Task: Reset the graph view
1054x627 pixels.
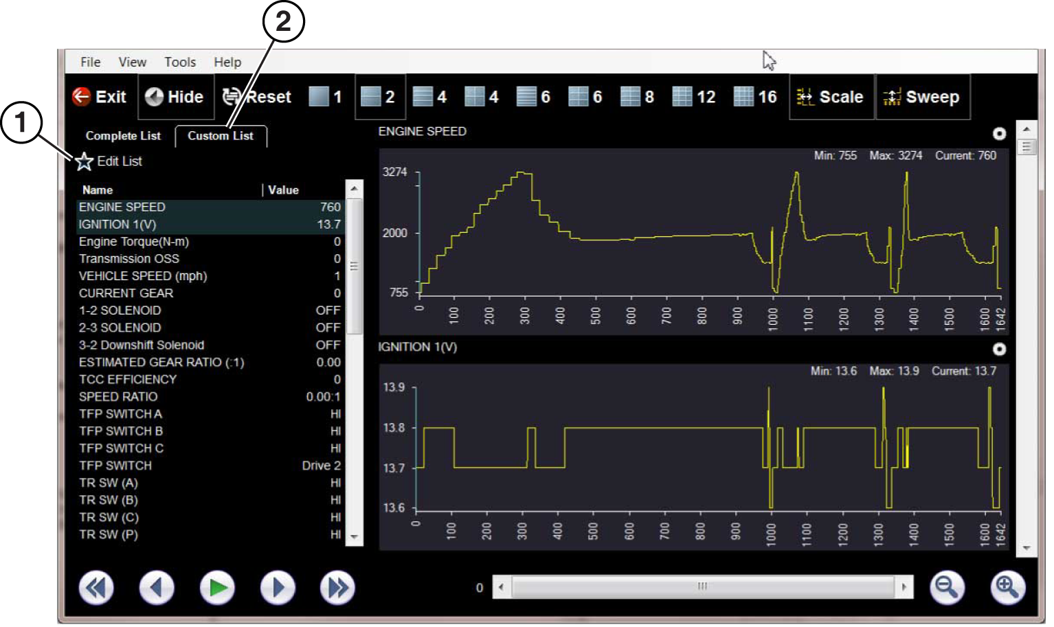Action: tap(257, 97)
